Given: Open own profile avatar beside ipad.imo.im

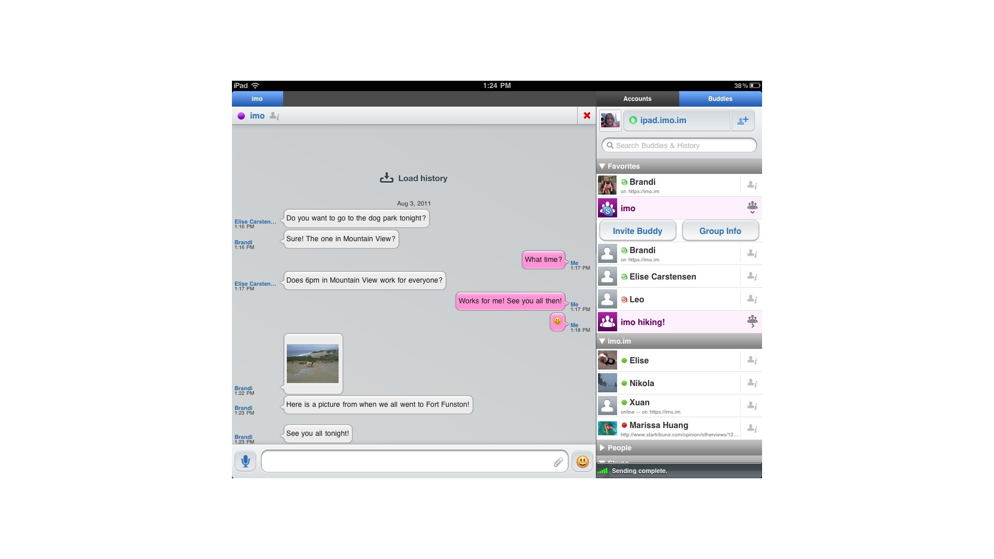Looking at the screenshot, I should pyautogui.click(x=610, y=121).
